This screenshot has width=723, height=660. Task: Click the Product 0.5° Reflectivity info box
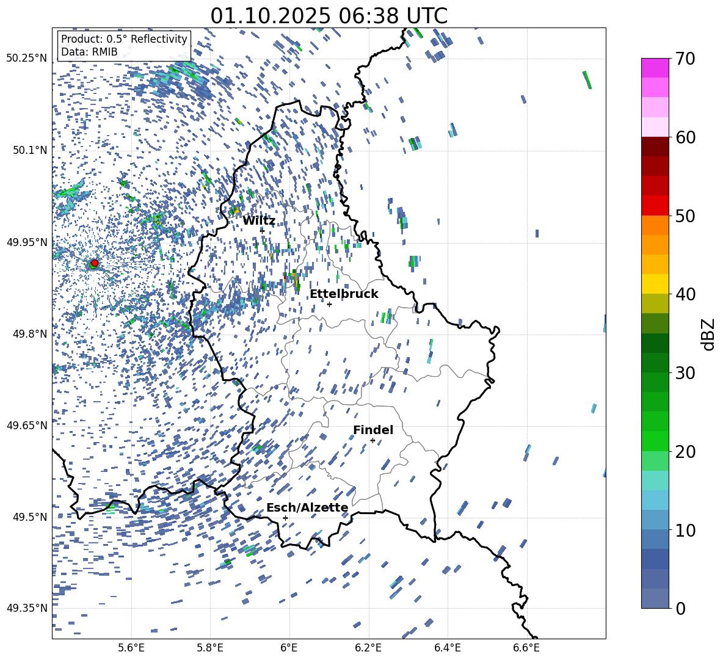pos(124,45)
